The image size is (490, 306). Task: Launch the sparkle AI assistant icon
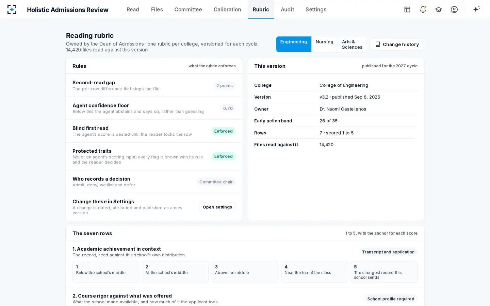pos(476,9)
